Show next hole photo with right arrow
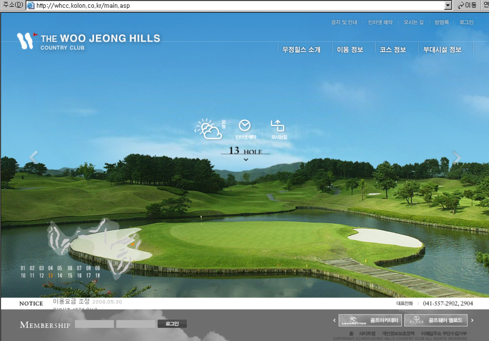Image resolution: width=489 pixels, height=341 pixels. [x=457, y=157]
